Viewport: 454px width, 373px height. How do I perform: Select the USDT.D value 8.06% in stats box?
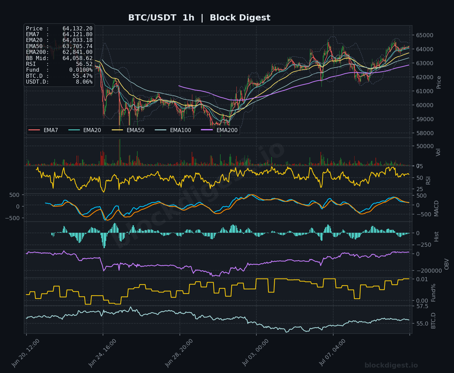pos(84,82)
